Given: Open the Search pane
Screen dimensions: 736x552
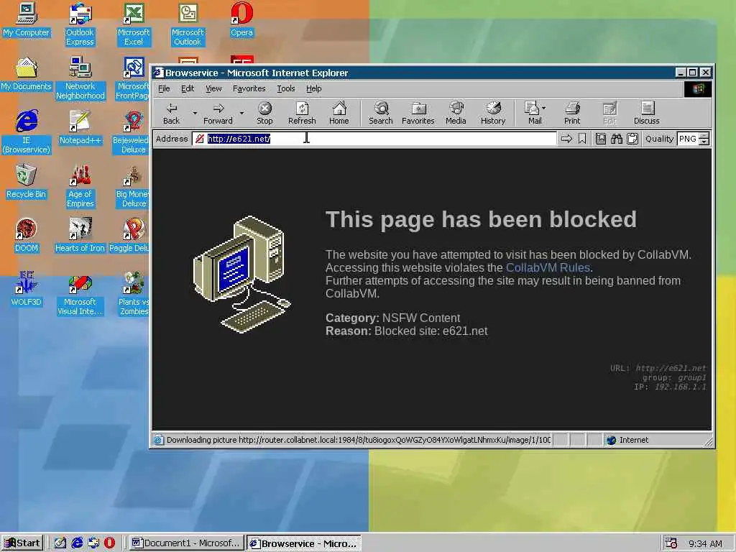Looking at the screenshot, I should click(x=381, y=113).
